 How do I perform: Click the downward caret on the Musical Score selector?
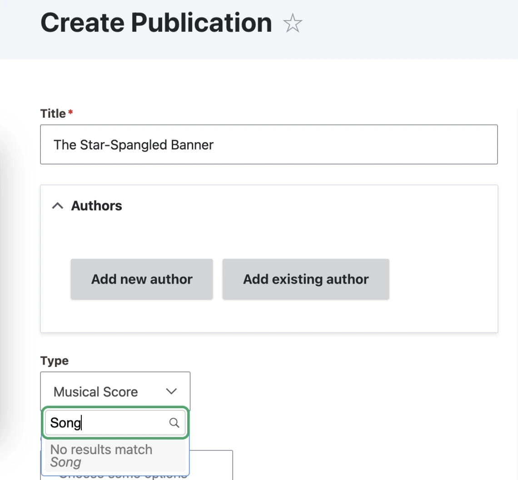pyautogui.click(x=171, y=391)
